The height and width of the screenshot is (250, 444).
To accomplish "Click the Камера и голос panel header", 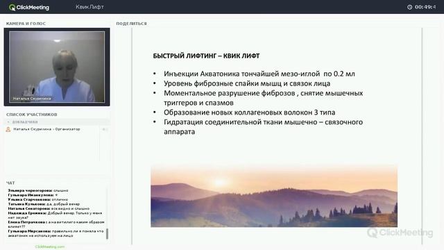I will coord(26,24).
